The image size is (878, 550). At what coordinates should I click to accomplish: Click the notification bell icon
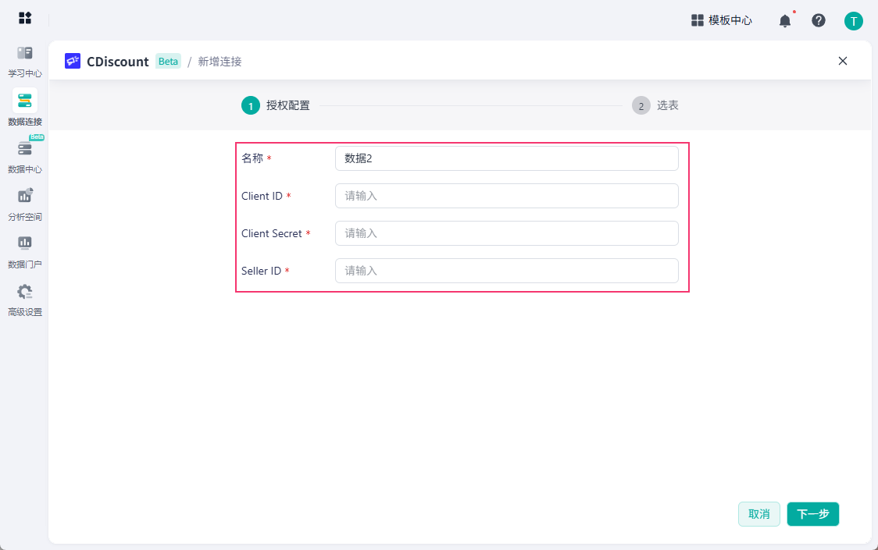[785, 21]
